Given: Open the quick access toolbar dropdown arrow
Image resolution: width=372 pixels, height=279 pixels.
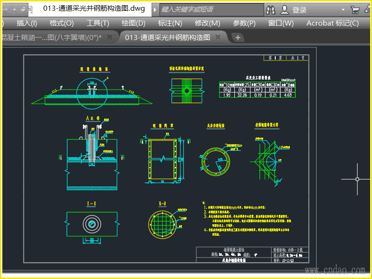Looking at the screenshot, I should click(x=14, y=9).
